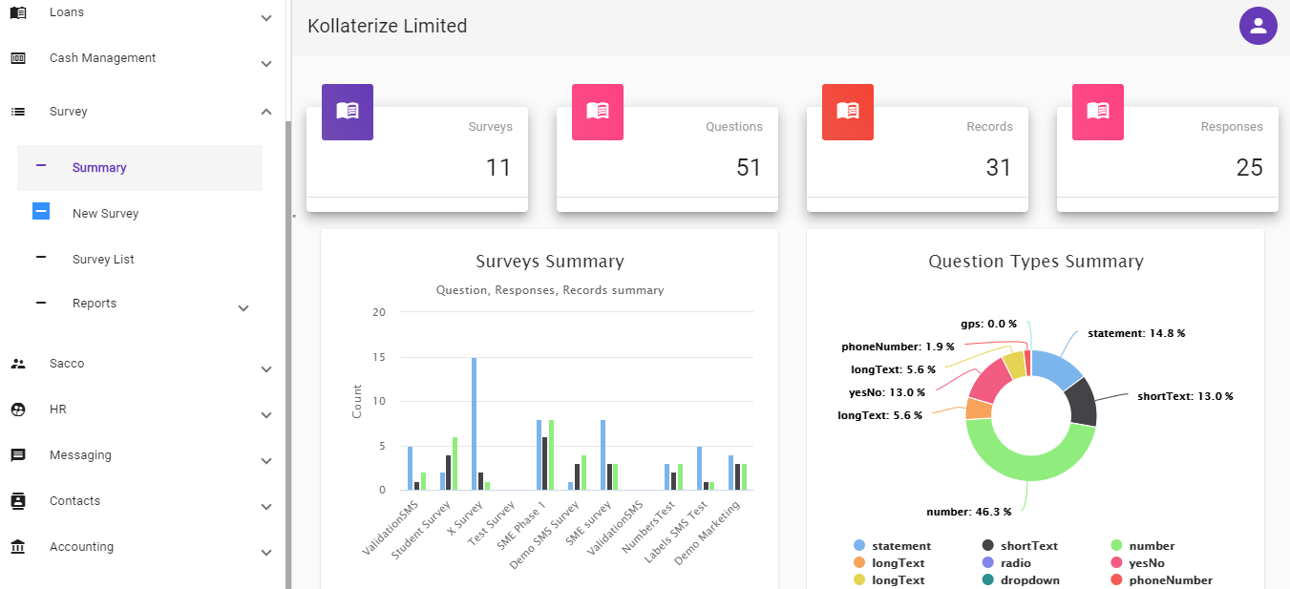Collapse the Survey menu chevron
Viewport: 1290px width, 589px height.
pos(266,112)
